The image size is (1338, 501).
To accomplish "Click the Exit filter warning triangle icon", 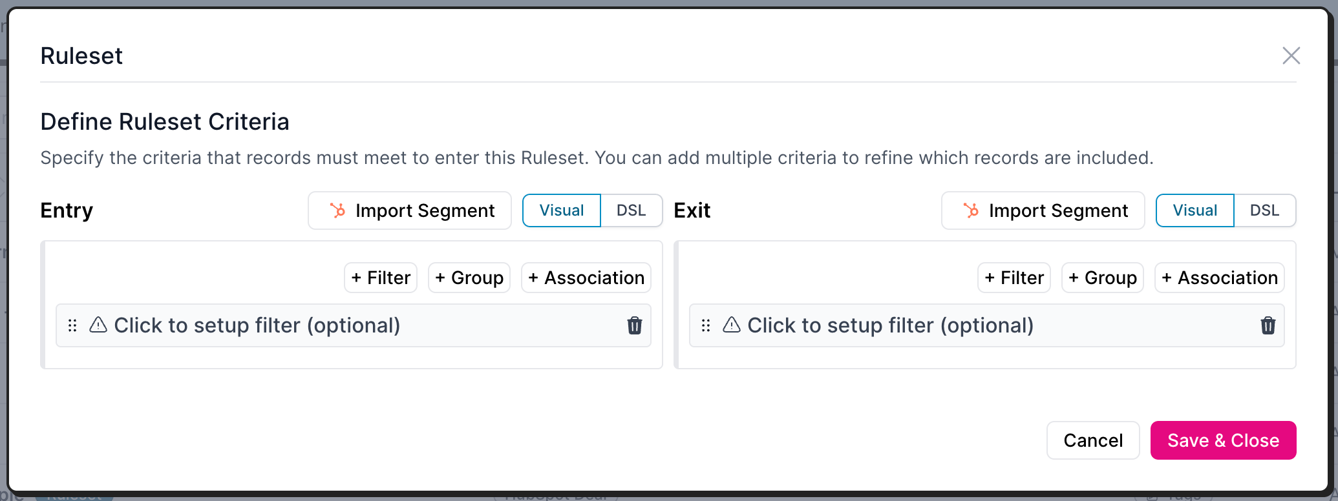I will (732, 325).
